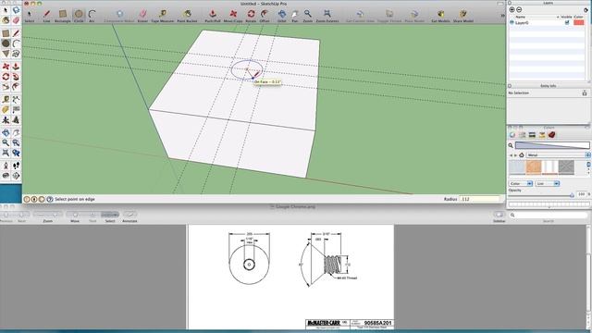592x333 pixels.
Task: Select the Circle tool in top toolbar
Action: (x=79, y=15)
